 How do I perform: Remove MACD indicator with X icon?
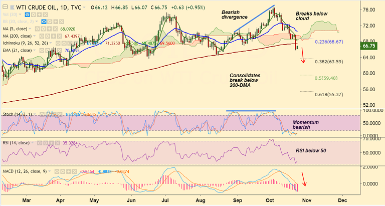point(75,171)
